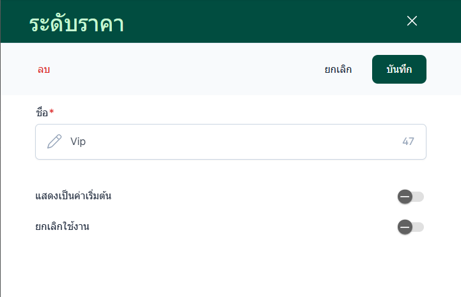The image size is (461, 297).
Task: Click the character counter showing 47
Action: [408, 141]
